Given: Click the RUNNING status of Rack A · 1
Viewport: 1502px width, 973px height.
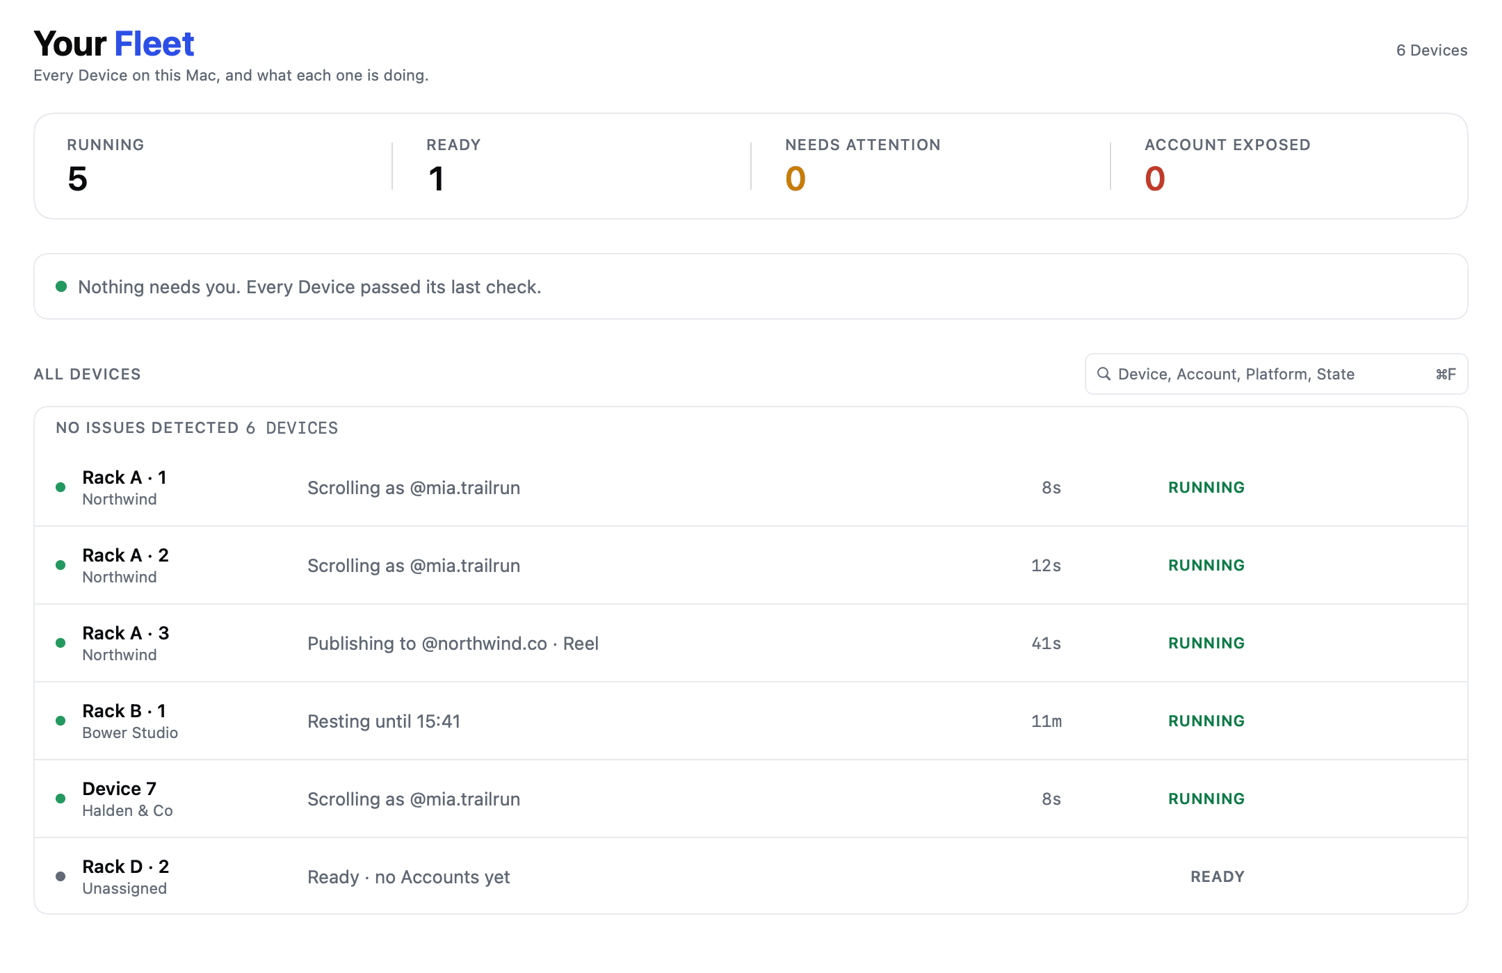Looking at the screenshot, I should click(1206, 488).
